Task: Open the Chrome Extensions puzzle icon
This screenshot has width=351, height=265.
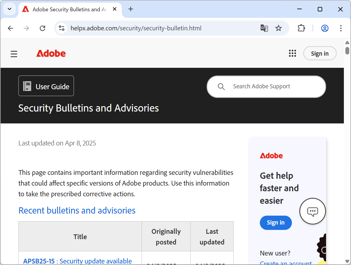Action: 301,28
